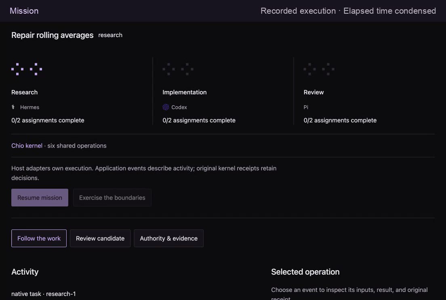Click the Codex logo icon
Image resolution: width=446 pixels, height=300 pixels.
(x=166, y=107)
